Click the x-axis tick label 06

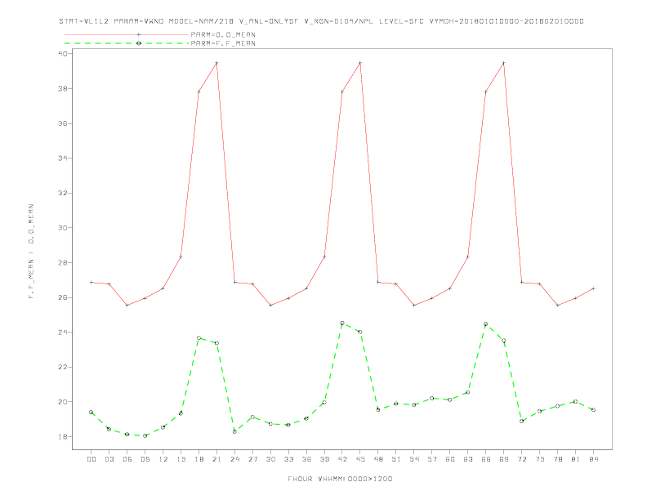(x=127, y=459)
